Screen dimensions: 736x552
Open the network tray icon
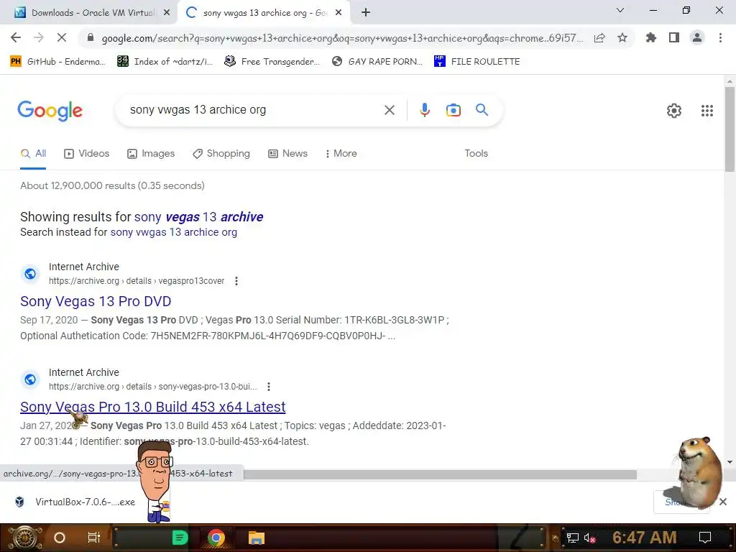572,538
